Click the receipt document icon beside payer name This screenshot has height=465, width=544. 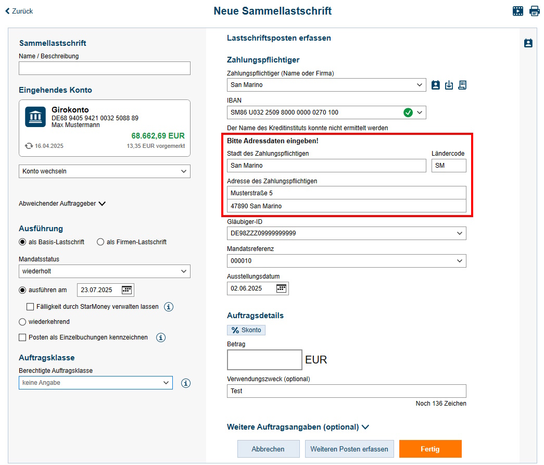coord(462,85)
